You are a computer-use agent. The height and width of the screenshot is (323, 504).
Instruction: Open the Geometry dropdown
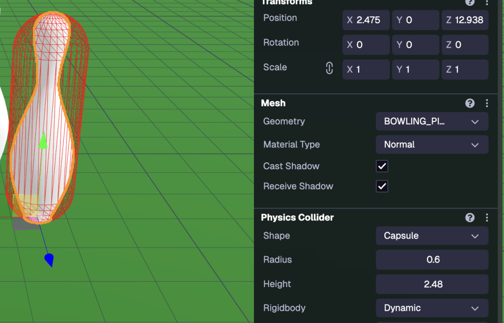[432, 121]
